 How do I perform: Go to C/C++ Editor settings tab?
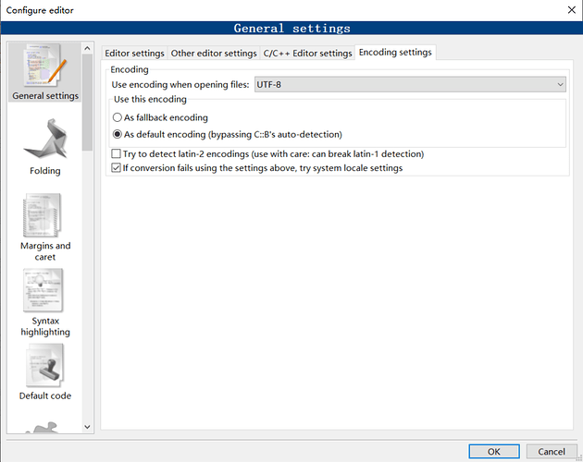pos(307,54)
